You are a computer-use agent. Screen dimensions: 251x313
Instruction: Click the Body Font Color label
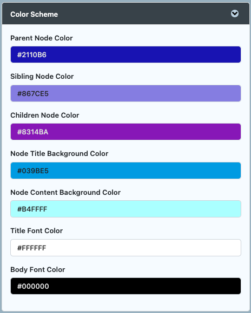click(38, 269)
